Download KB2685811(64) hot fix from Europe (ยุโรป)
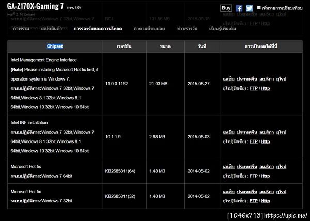The image size is (310, 221). point(281,166)
